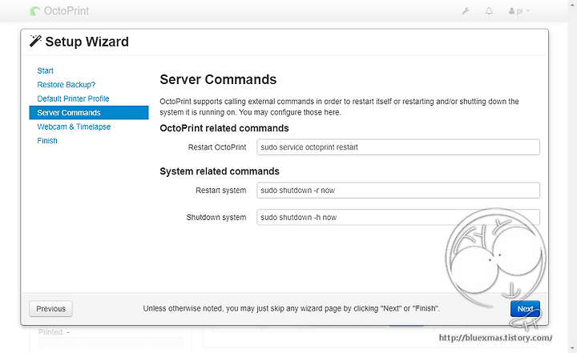Click the skip wizard page hint text
577x353 pixels.
click(292, 308)
